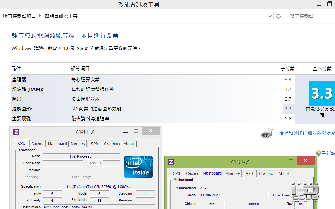Select the CPU tab in the green CPU-Z window
The height and width of the screenshot is (209, 335).
pos(176,174)
